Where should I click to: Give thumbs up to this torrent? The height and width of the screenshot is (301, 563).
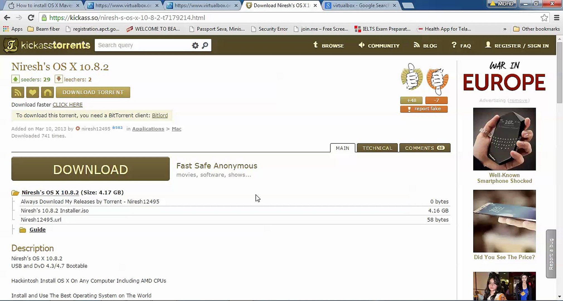click(412, 77)
